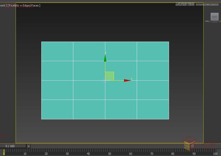Click the world axis tripod at the lower-left corner
This screenshot has height=156, width=221.
pos(2,135)
